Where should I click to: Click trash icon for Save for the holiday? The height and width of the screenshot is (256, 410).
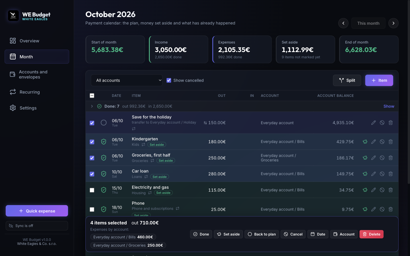(x=391, y=123)
